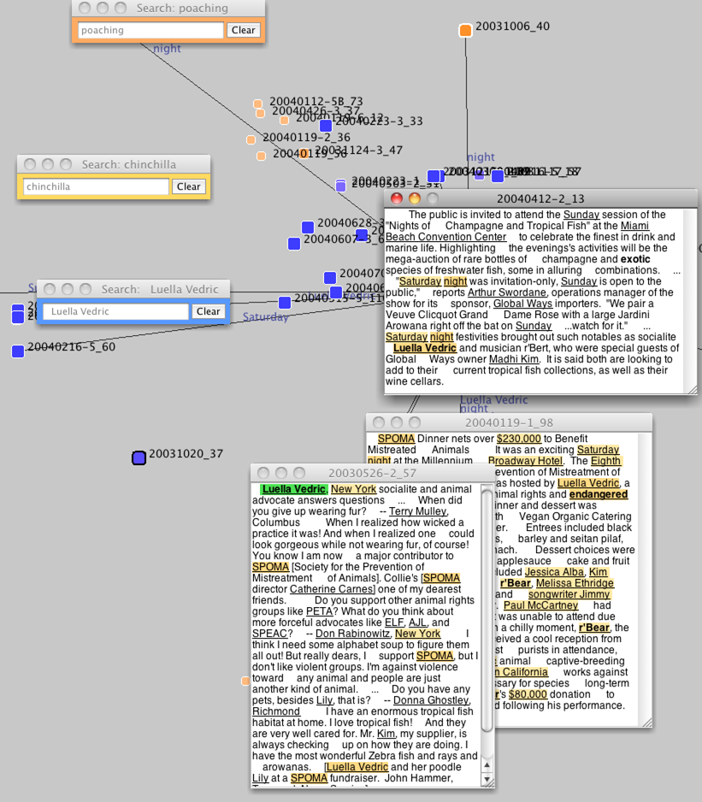Select the blue node 20031020_37
Image resolution: width=702 pixels, height=802 pixels.
click(139, 458)
